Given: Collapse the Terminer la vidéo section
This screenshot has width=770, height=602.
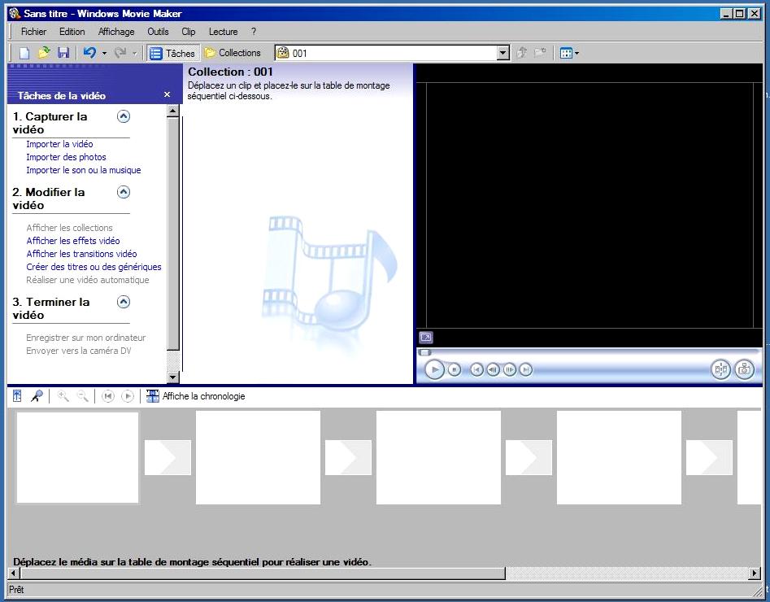Looking at the screenshot, I should [124, 302].
